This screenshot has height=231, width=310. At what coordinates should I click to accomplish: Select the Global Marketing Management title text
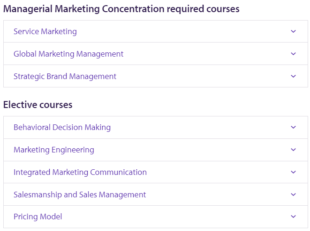pyautogui.click(x=68, y=54)
